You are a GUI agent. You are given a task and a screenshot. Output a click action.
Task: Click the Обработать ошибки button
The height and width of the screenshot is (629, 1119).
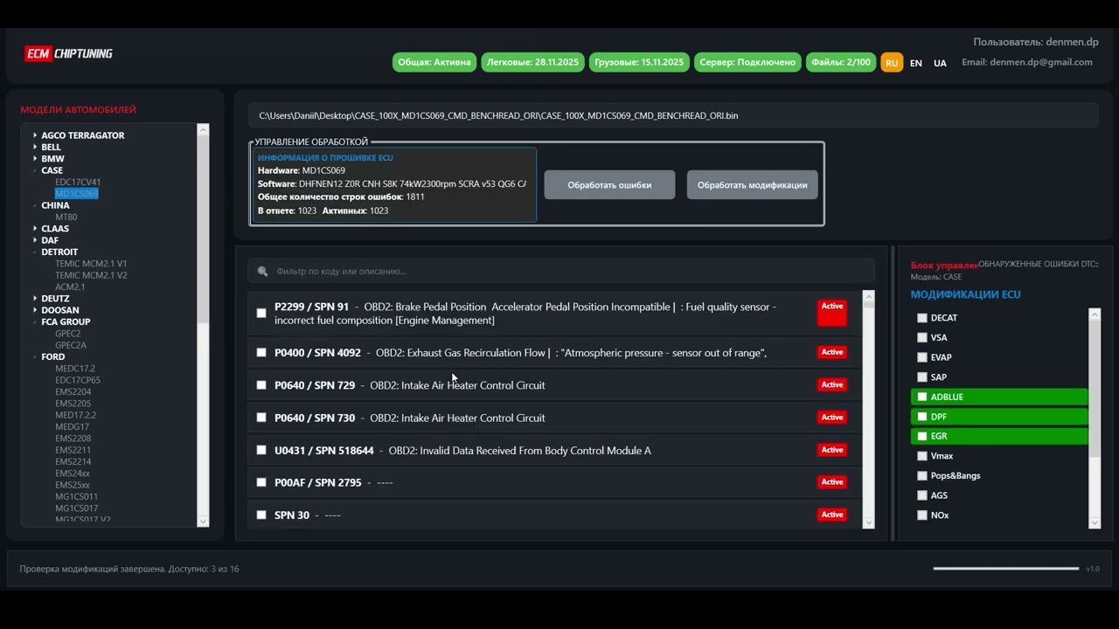click(x=609, y=184)
